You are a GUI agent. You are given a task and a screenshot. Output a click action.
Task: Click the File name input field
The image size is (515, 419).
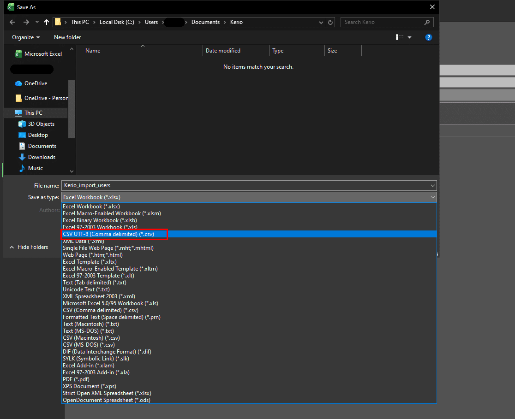pos(245,186)
